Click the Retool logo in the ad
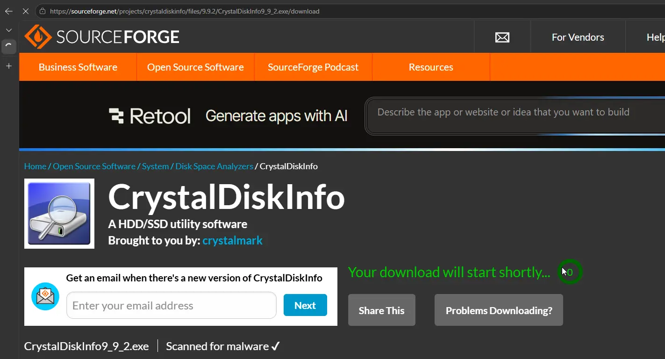 (150, 116)
